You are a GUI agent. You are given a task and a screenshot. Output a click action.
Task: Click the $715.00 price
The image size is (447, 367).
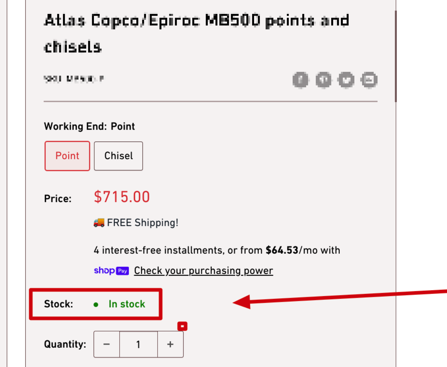click(x=122, y=197)
